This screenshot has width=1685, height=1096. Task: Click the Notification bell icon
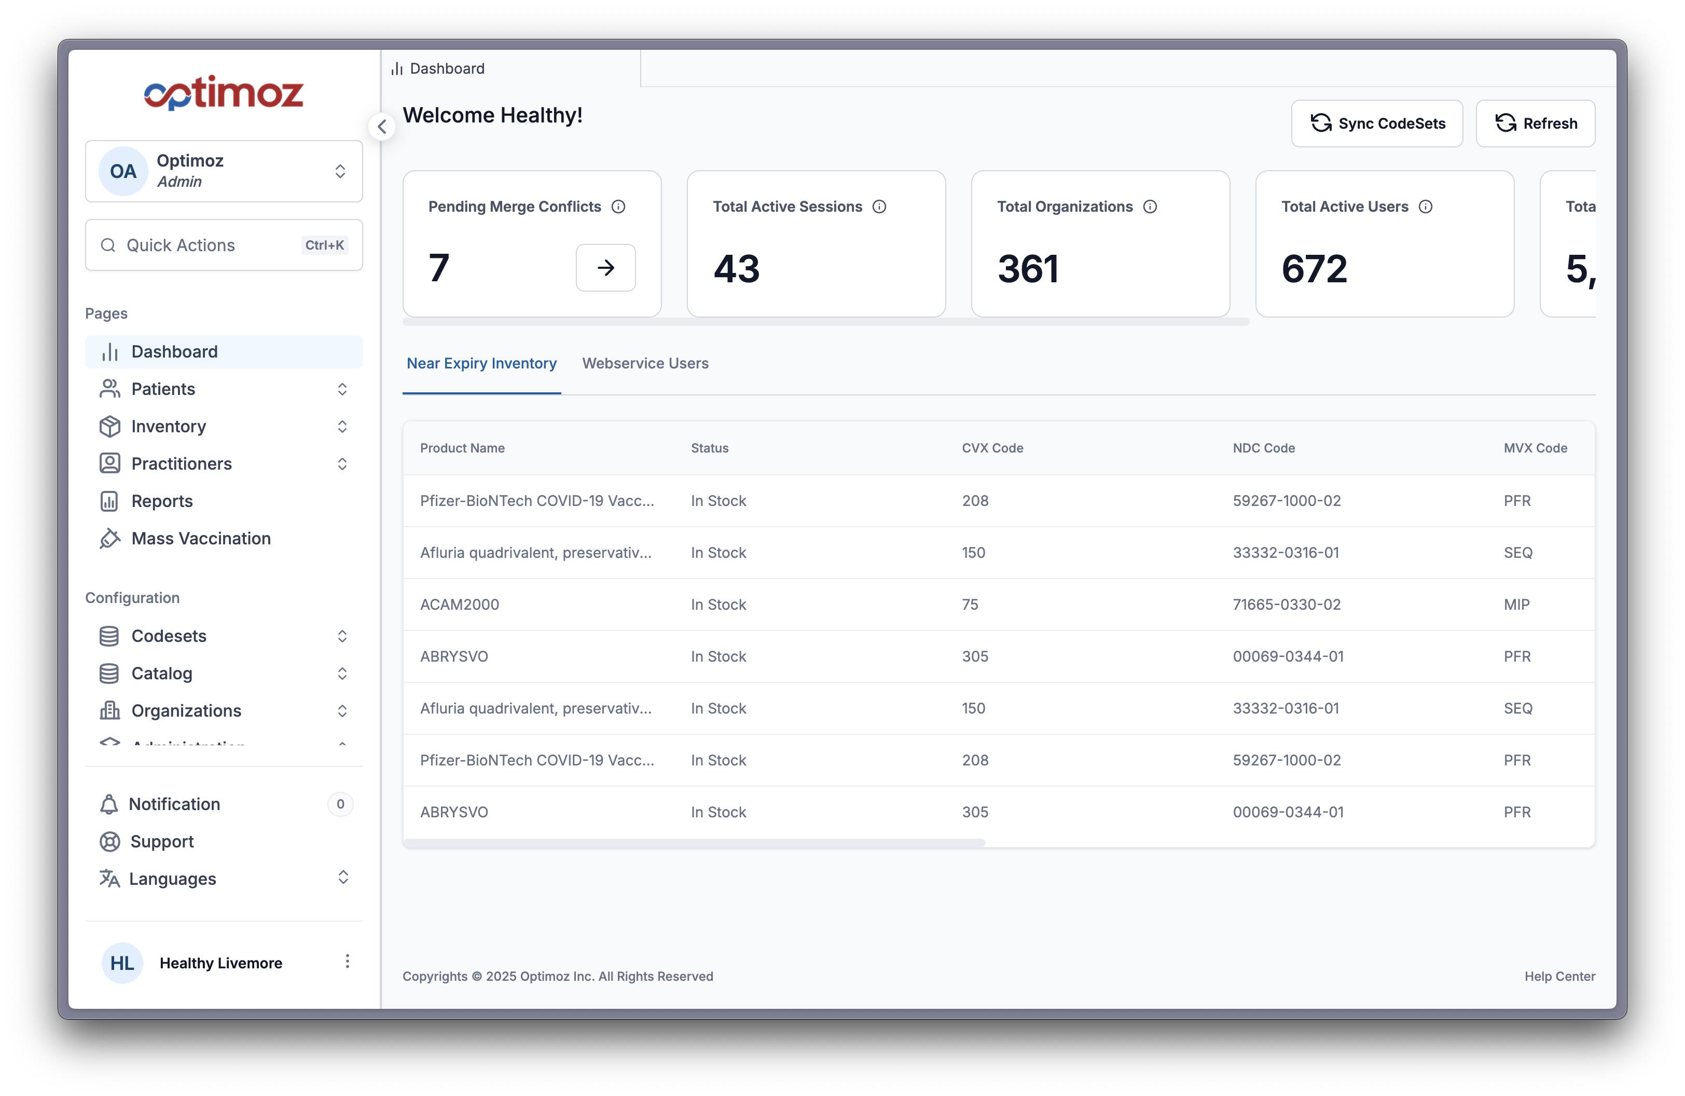click(x=110, y=804)
